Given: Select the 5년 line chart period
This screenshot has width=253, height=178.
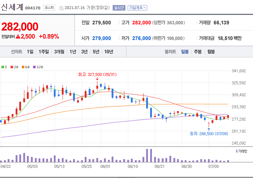Looking at the screenshot, I should coord(96,52).
